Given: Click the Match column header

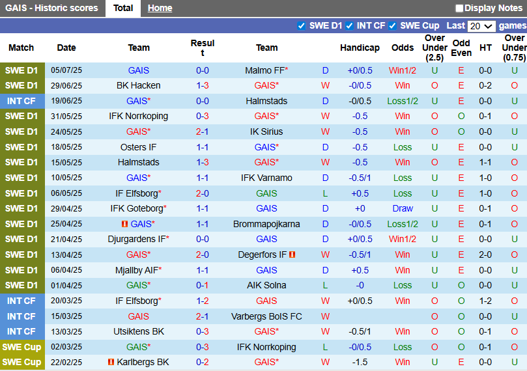Looking at the screenshot, I should coord(21,48).
